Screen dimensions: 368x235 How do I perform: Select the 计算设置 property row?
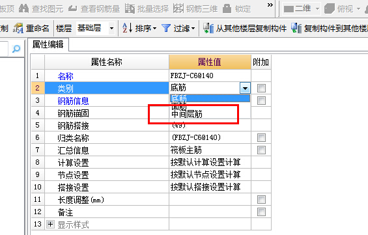click(x=107, y=162)
